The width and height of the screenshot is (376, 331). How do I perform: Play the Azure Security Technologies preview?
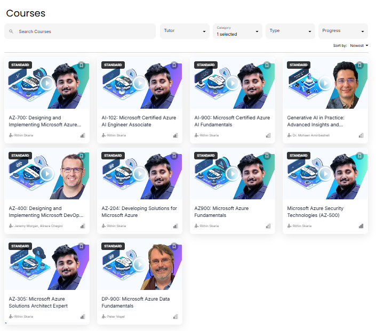[325, 174]
